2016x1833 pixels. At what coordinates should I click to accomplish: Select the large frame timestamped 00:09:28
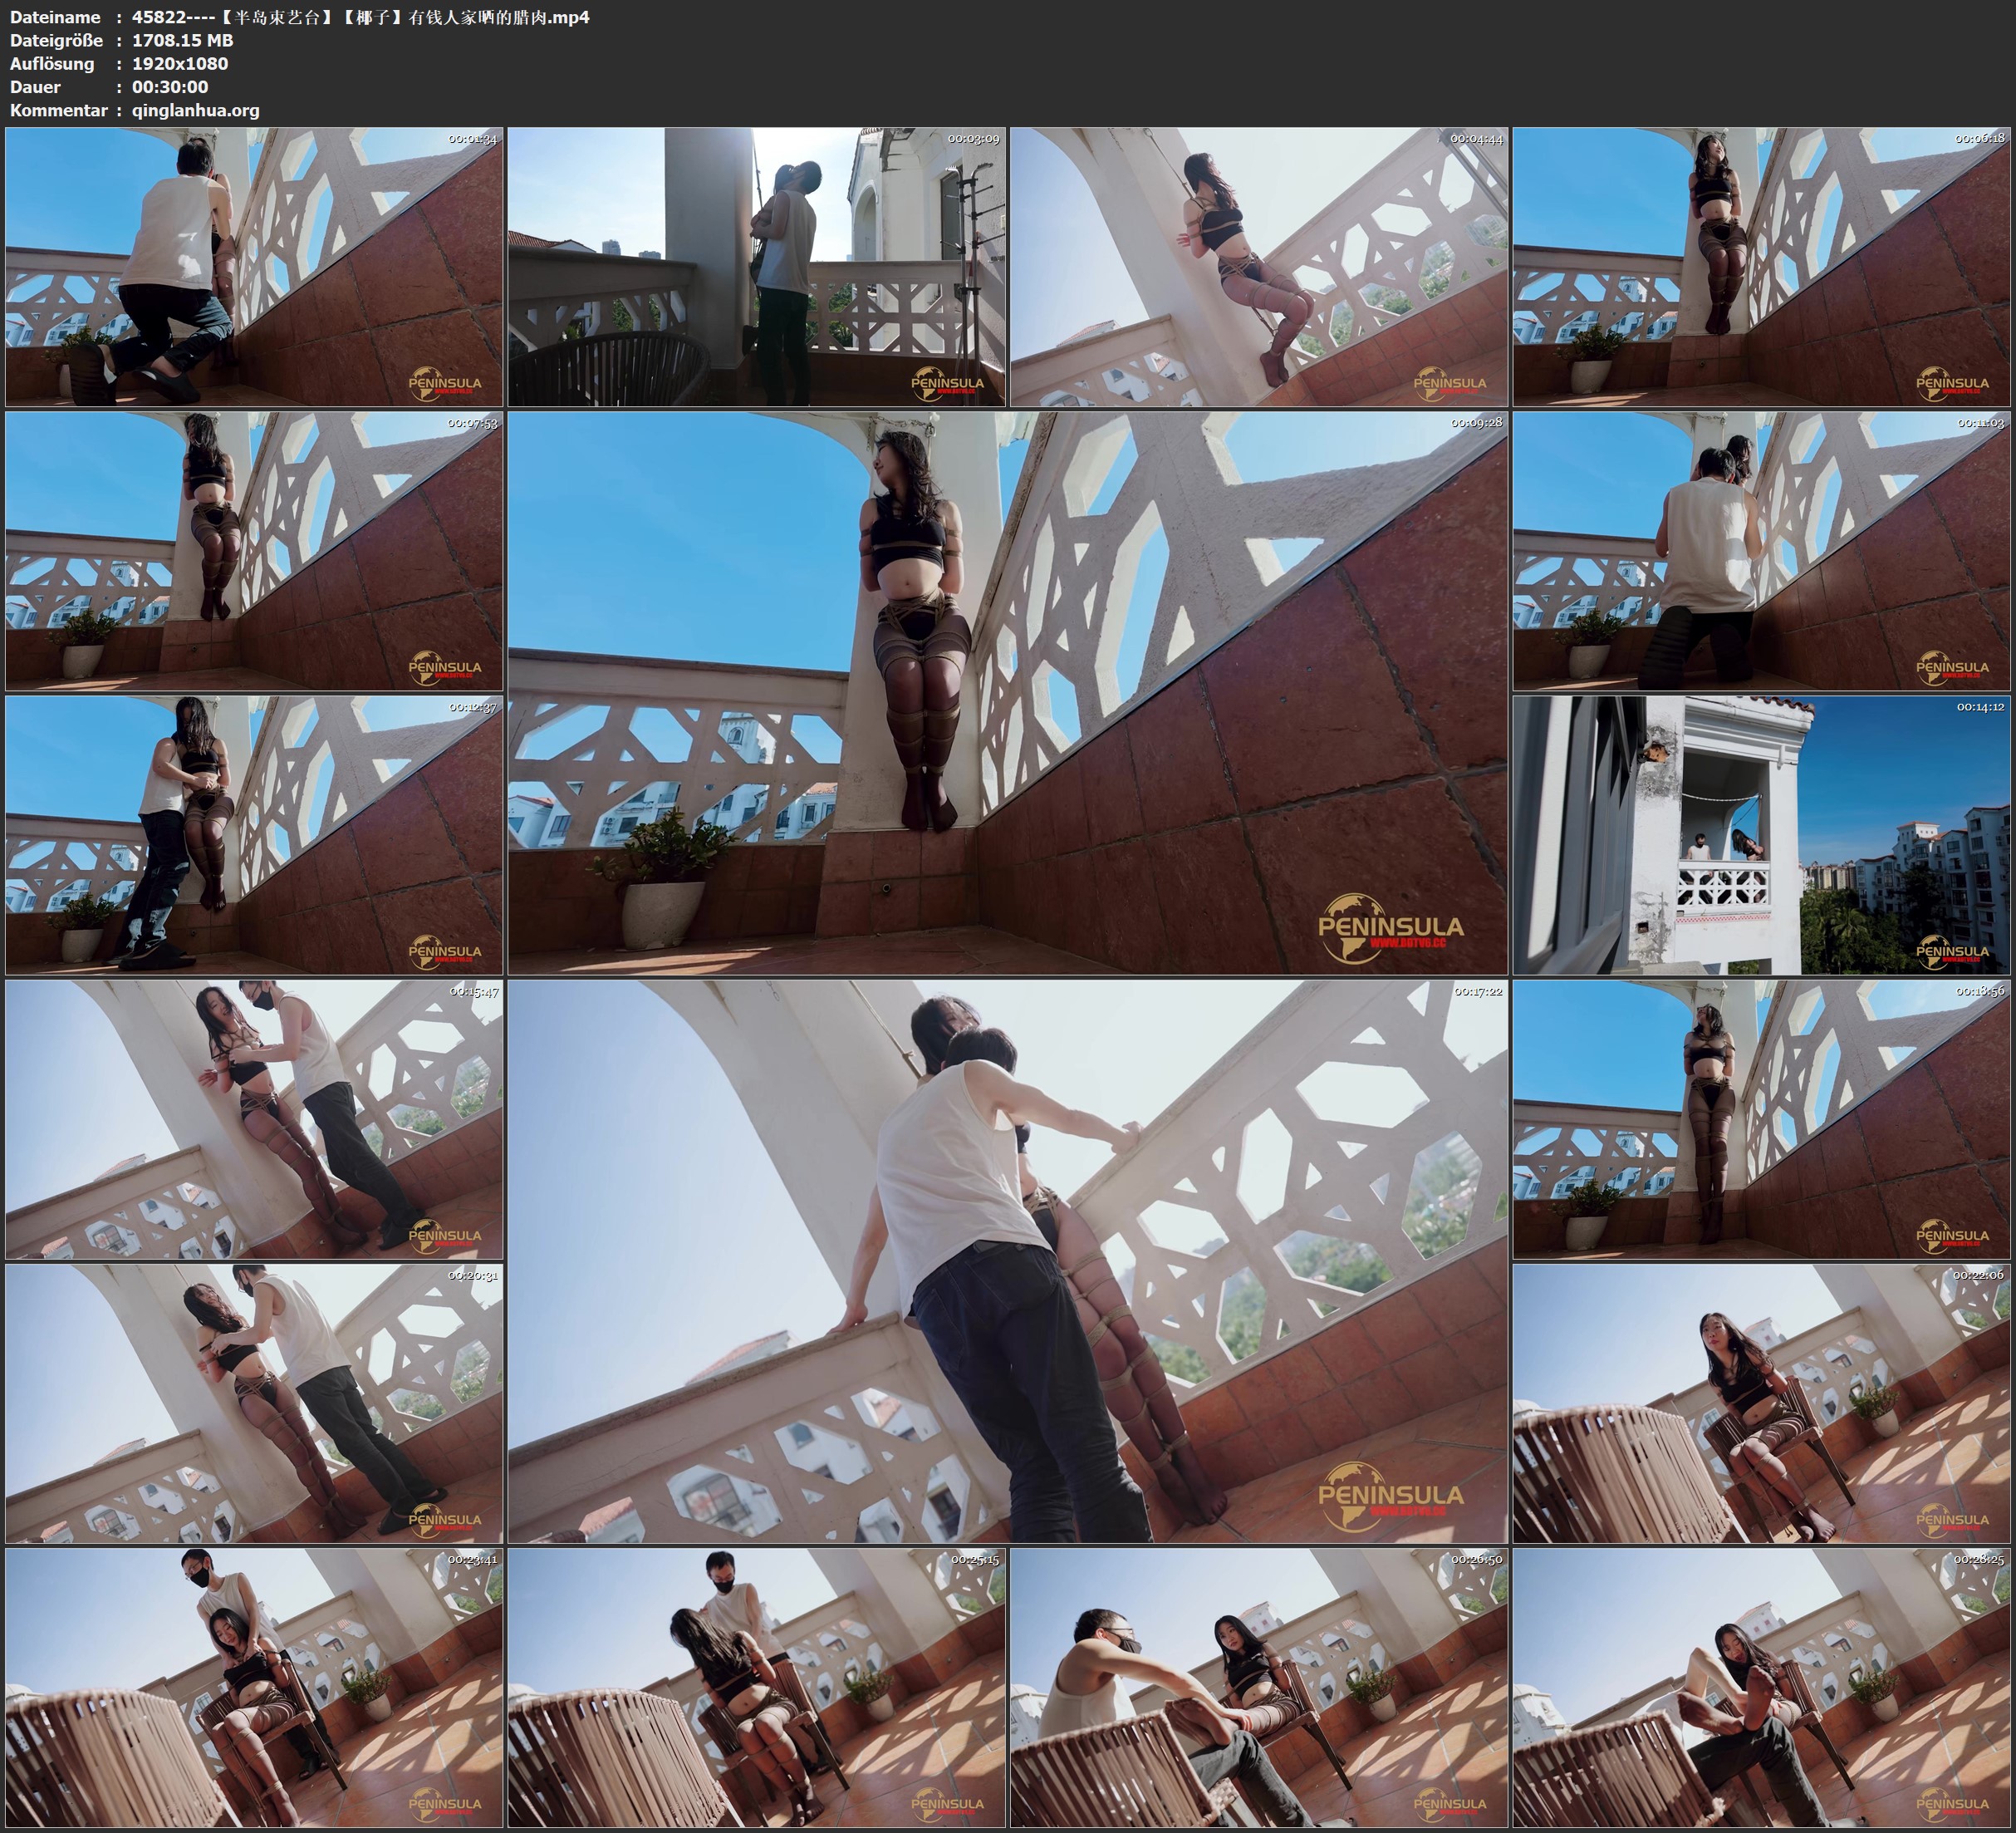point(1007,692)
